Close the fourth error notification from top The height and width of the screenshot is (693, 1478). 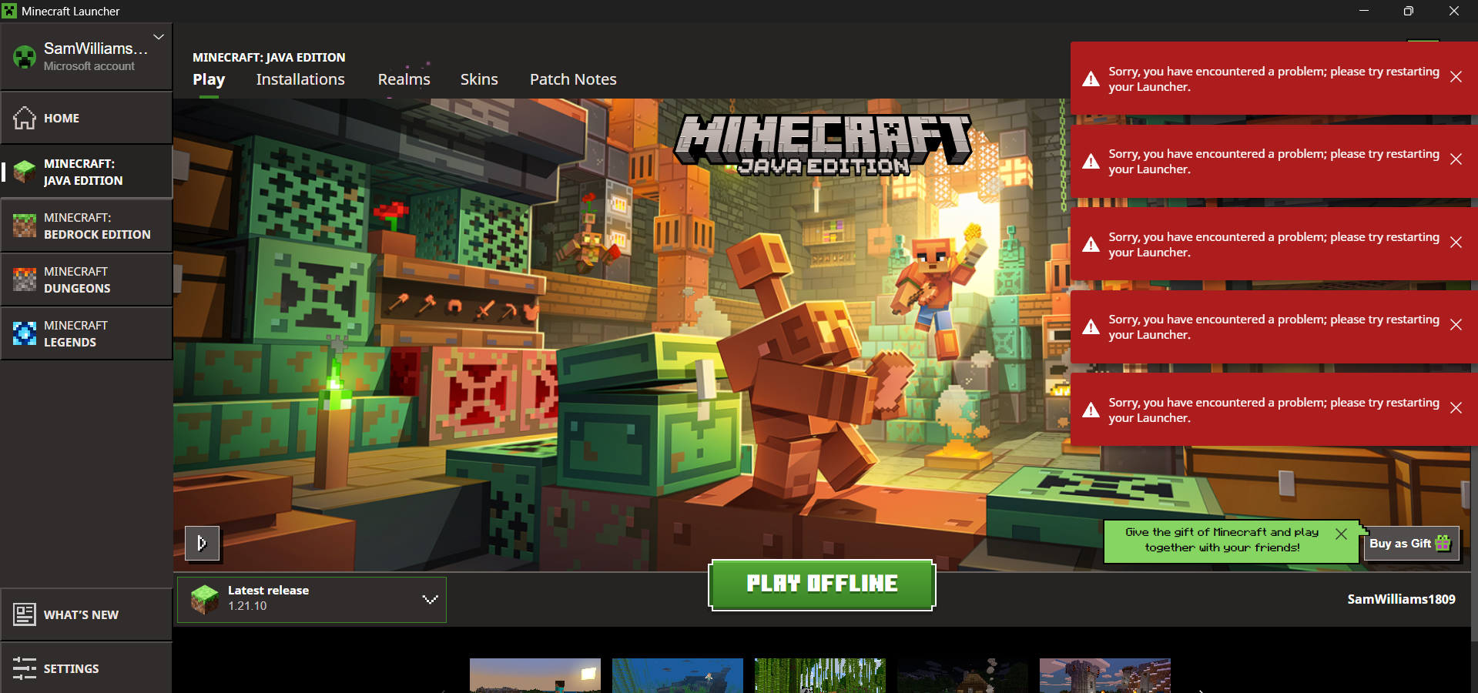[1456, 325]
